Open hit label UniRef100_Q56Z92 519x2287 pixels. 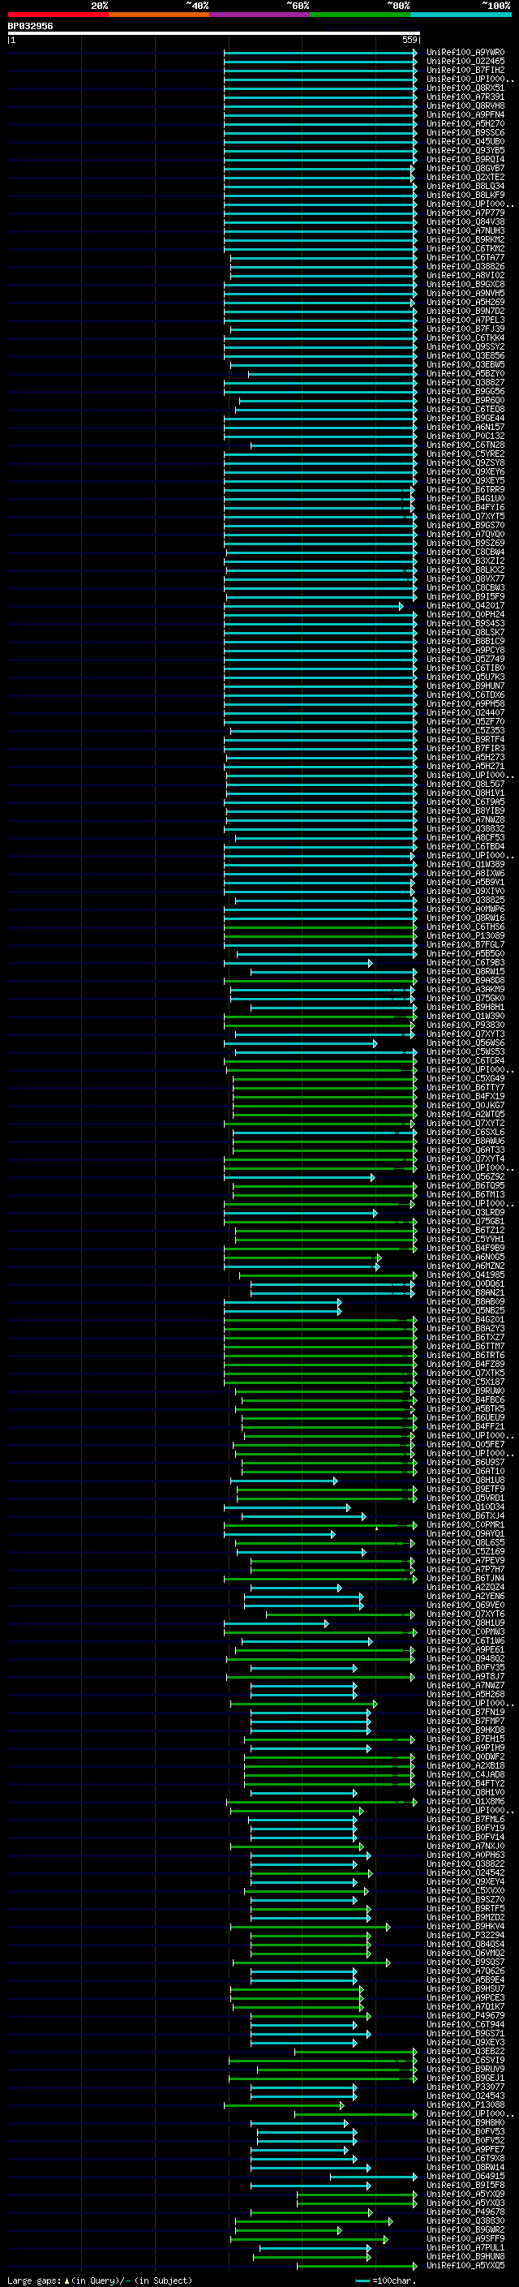click(465, 1176)
